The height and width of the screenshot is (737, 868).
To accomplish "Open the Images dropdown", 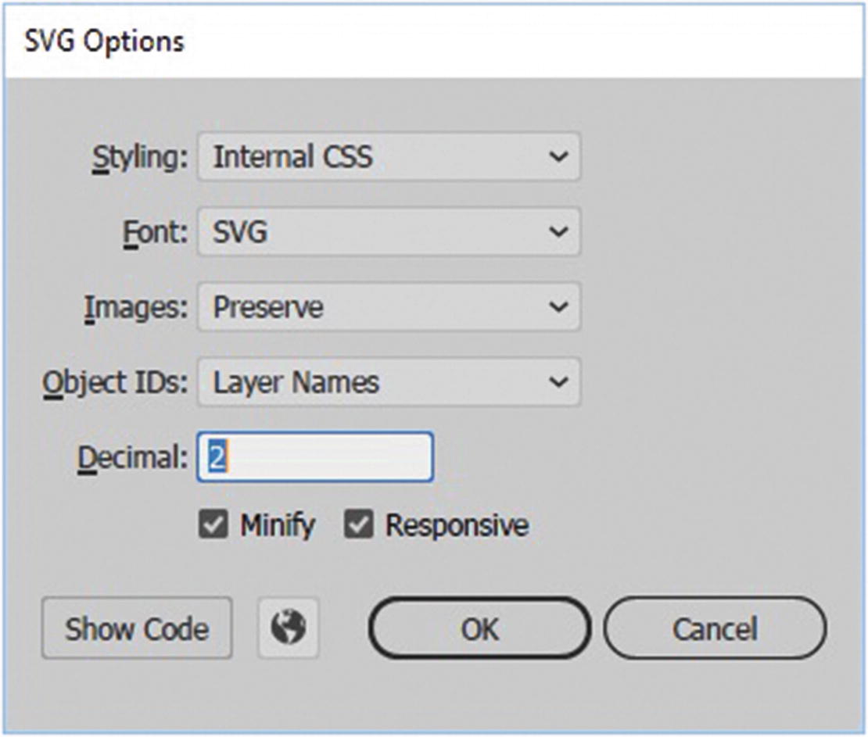I will 387,307.
